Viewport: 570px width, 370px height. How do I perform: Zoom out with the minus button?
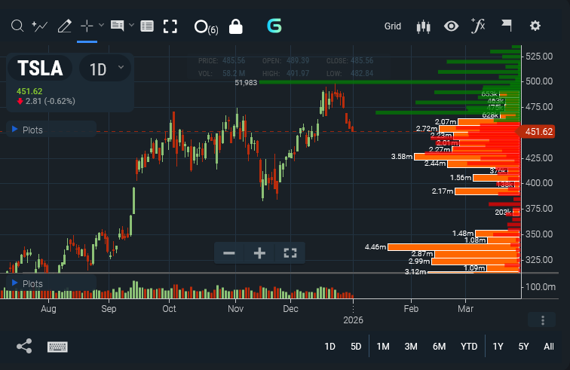point(229,253)
